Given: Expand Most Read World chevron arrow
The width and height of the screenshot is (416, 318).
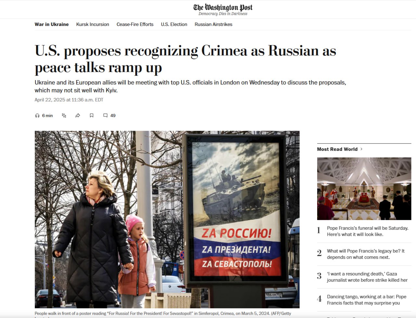Looking at the screenshot, I should coord(361,149).
